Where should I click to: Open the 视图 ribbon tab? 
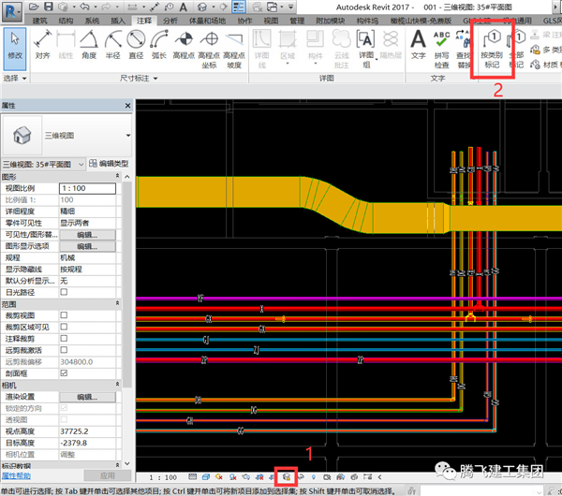tap(270, 20)
